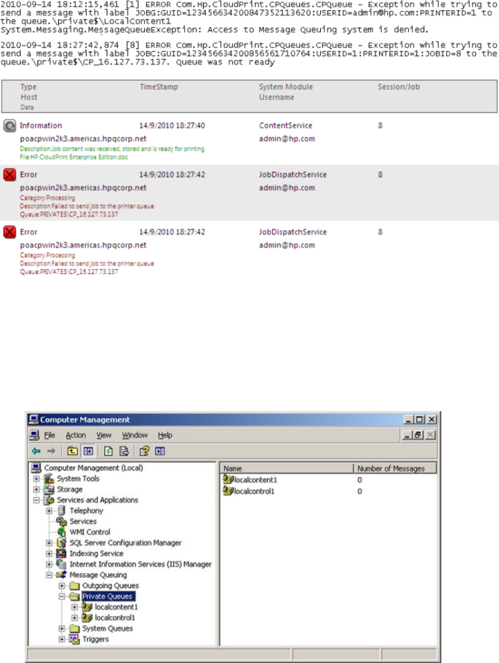Screen dimensions: 499x663
Task: Click the TimeStamp column header in log
Action: [x=159, y=86]
